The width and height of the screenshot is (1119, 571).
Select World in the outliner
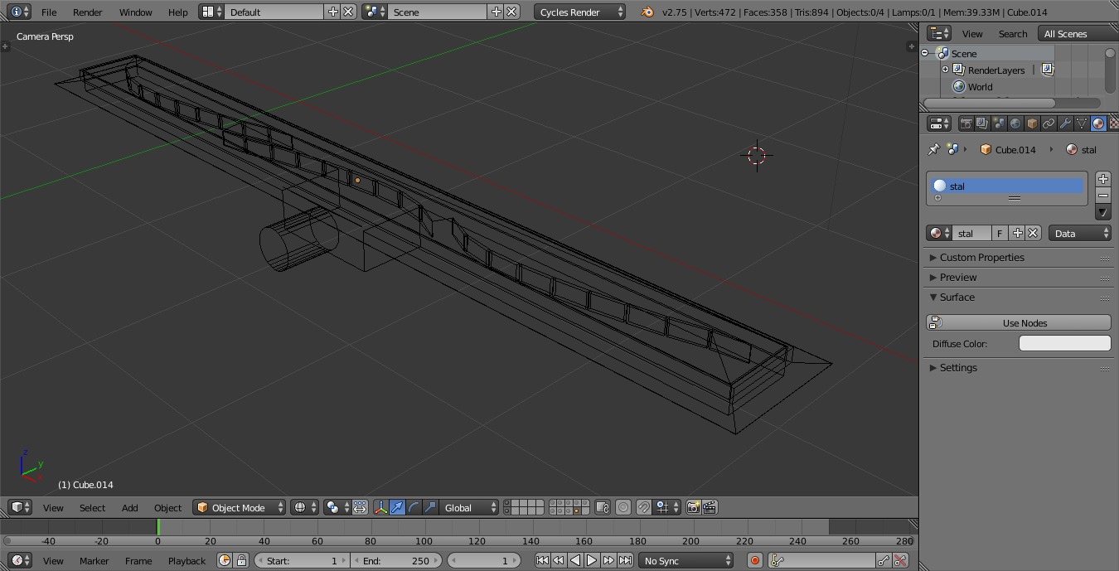tap(980, 87)
